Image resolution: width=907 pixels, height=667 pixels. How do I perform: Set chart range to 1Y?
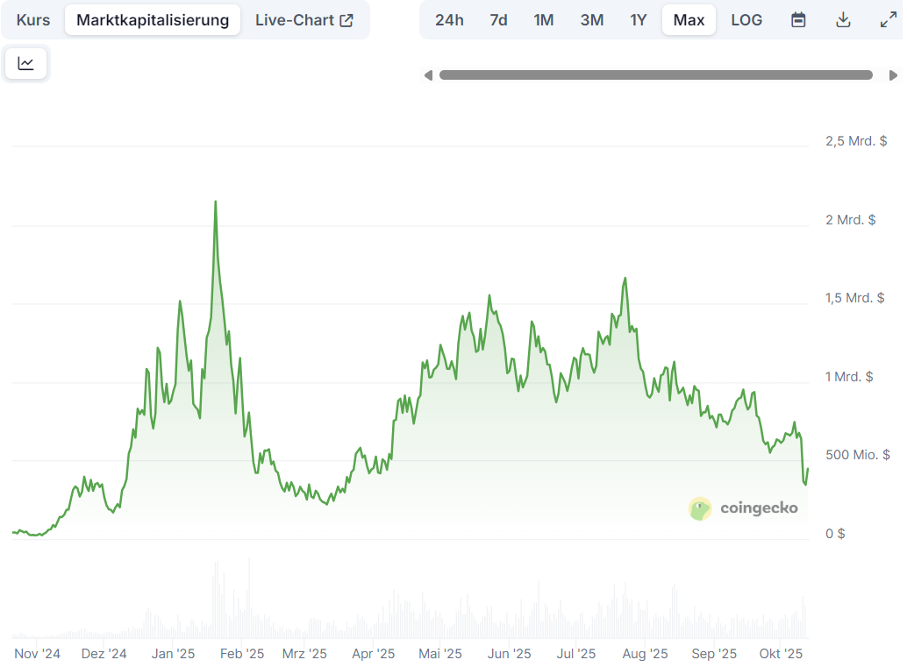click(x=638, y=20)
